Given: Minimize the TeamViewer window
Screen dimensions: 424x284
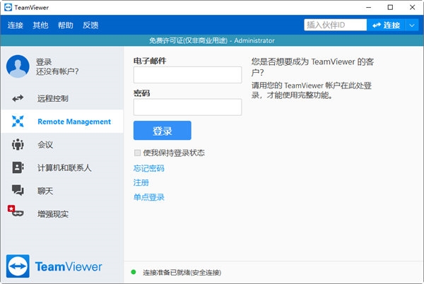Looking at the screenshot, I should [368, 7].
